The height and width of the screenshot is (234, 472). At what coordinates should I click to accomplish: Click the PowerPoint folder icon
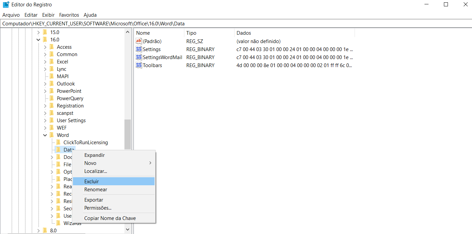point(52,91)
